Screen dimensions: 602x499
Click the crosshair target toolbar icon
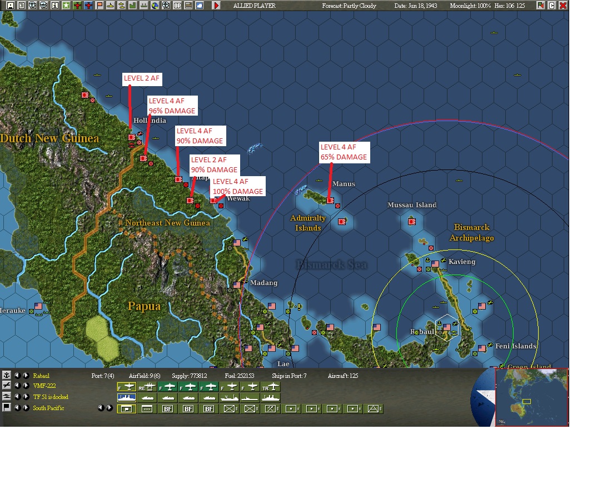click(x=166, y=6)
